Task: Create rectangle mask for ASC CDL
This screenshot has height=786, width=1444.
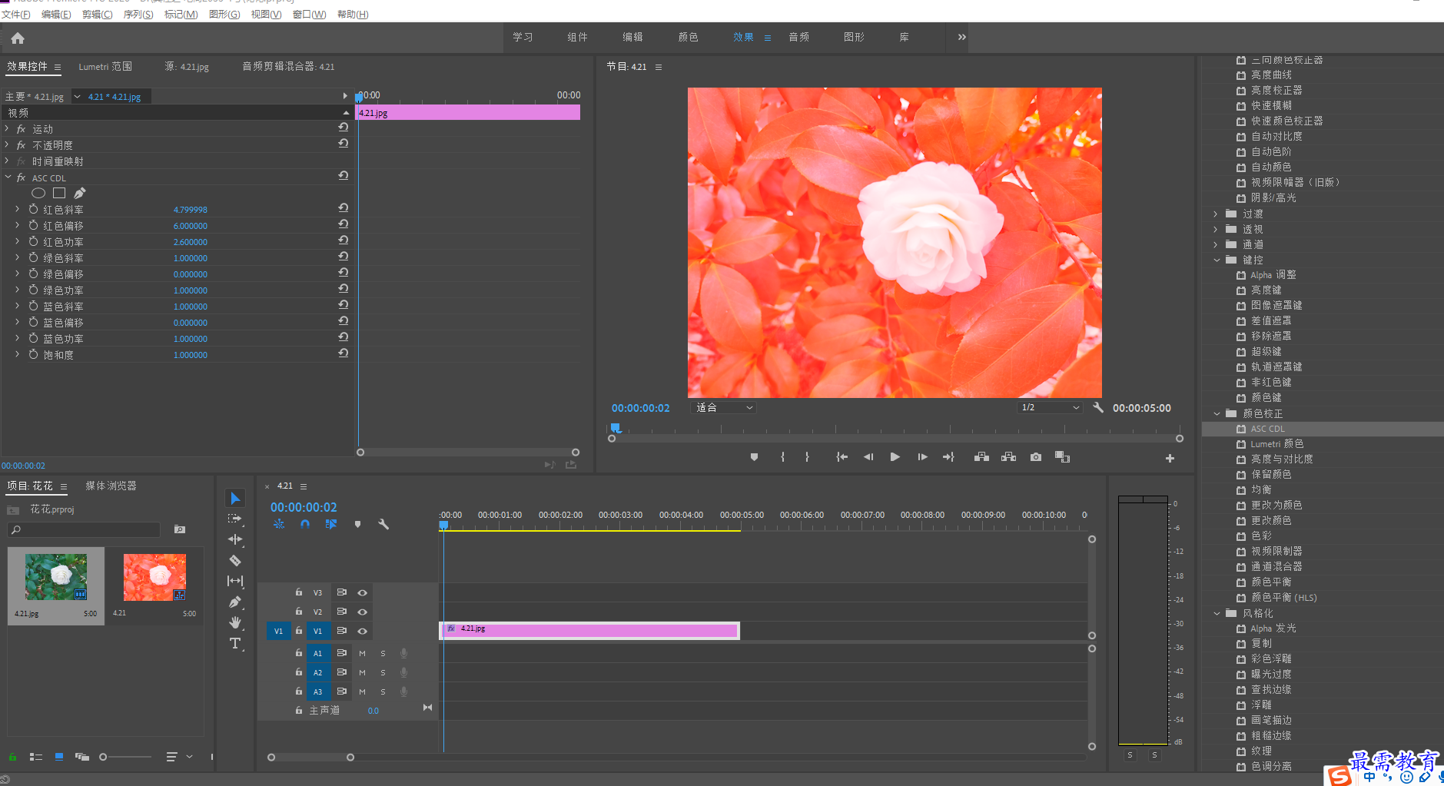Action: point(59,193)
